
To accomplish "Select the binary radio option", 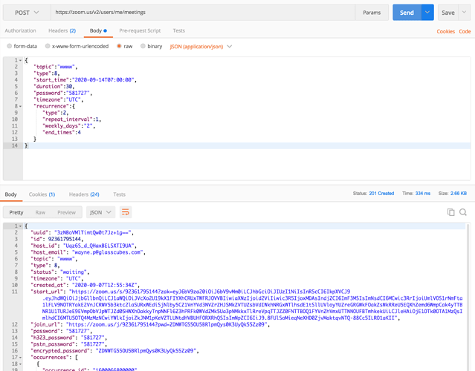I will coord(143,46).
